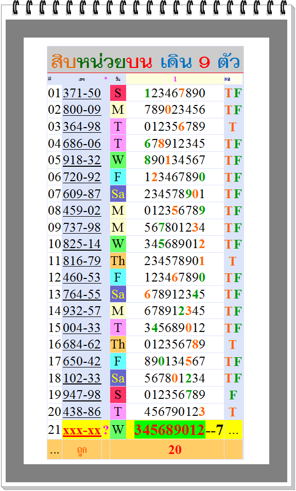Click the TF result in row 10
This screenshot has height=491, width=296.
point(233,244)
